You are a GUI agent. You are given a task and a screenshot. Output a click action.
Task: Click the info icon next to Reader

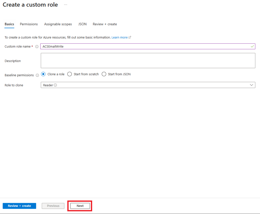[55, 85]
